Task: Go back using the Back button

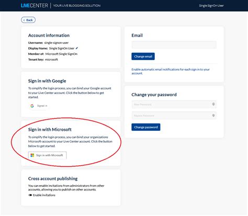Action: [x=28, y=20]
